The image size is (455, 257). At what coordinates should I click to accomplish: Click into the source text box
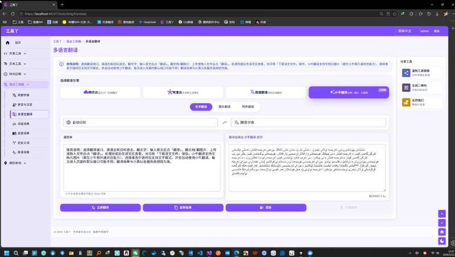click(142, 168)
